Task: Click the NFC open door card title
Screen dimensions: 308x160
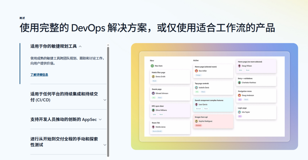Action: 158,106
